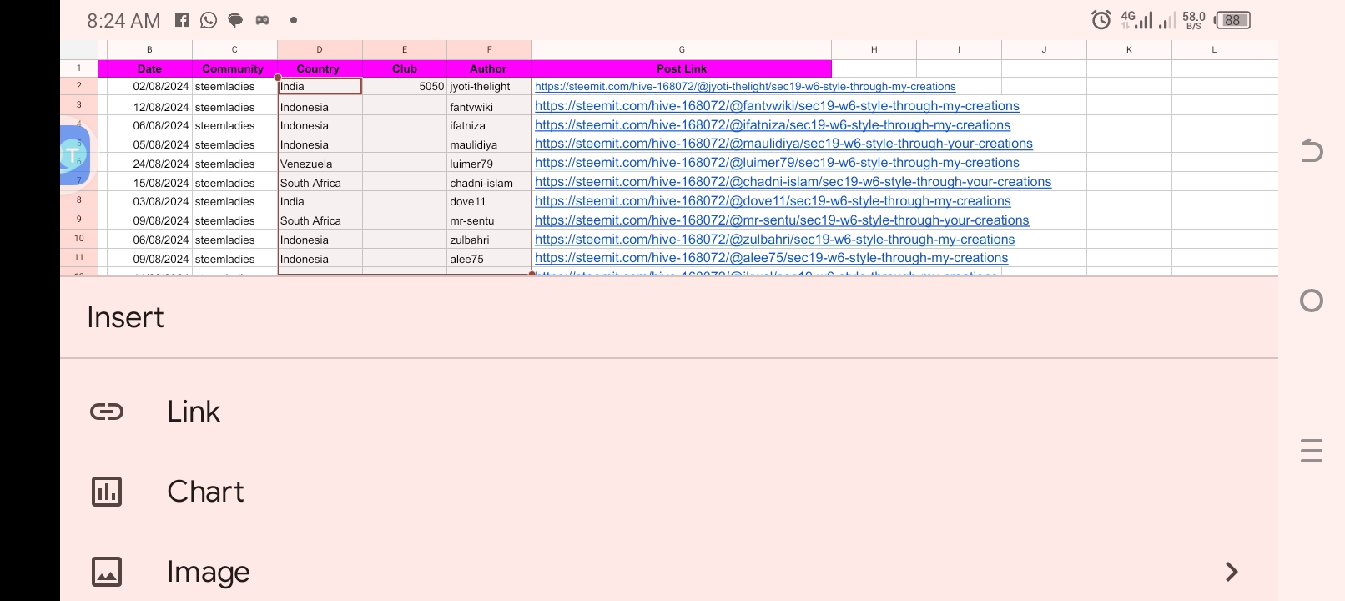The image size is (1345, 601).
Task: Select date cell 03/08/2024
Action: pos(149,201)
